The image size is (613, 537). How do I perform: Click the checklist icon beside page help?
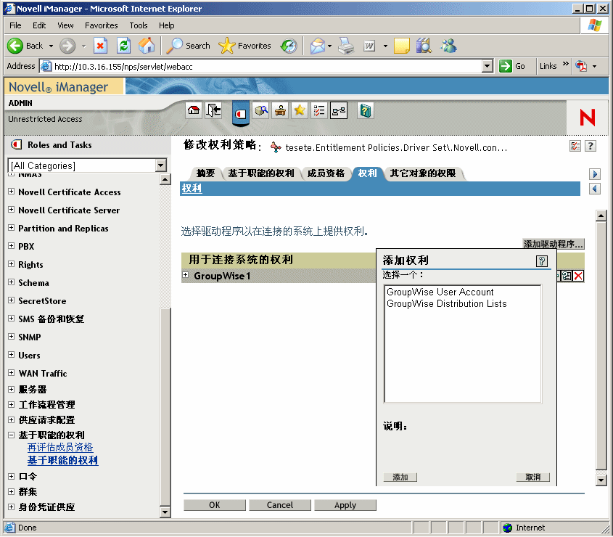click(575, 147)
